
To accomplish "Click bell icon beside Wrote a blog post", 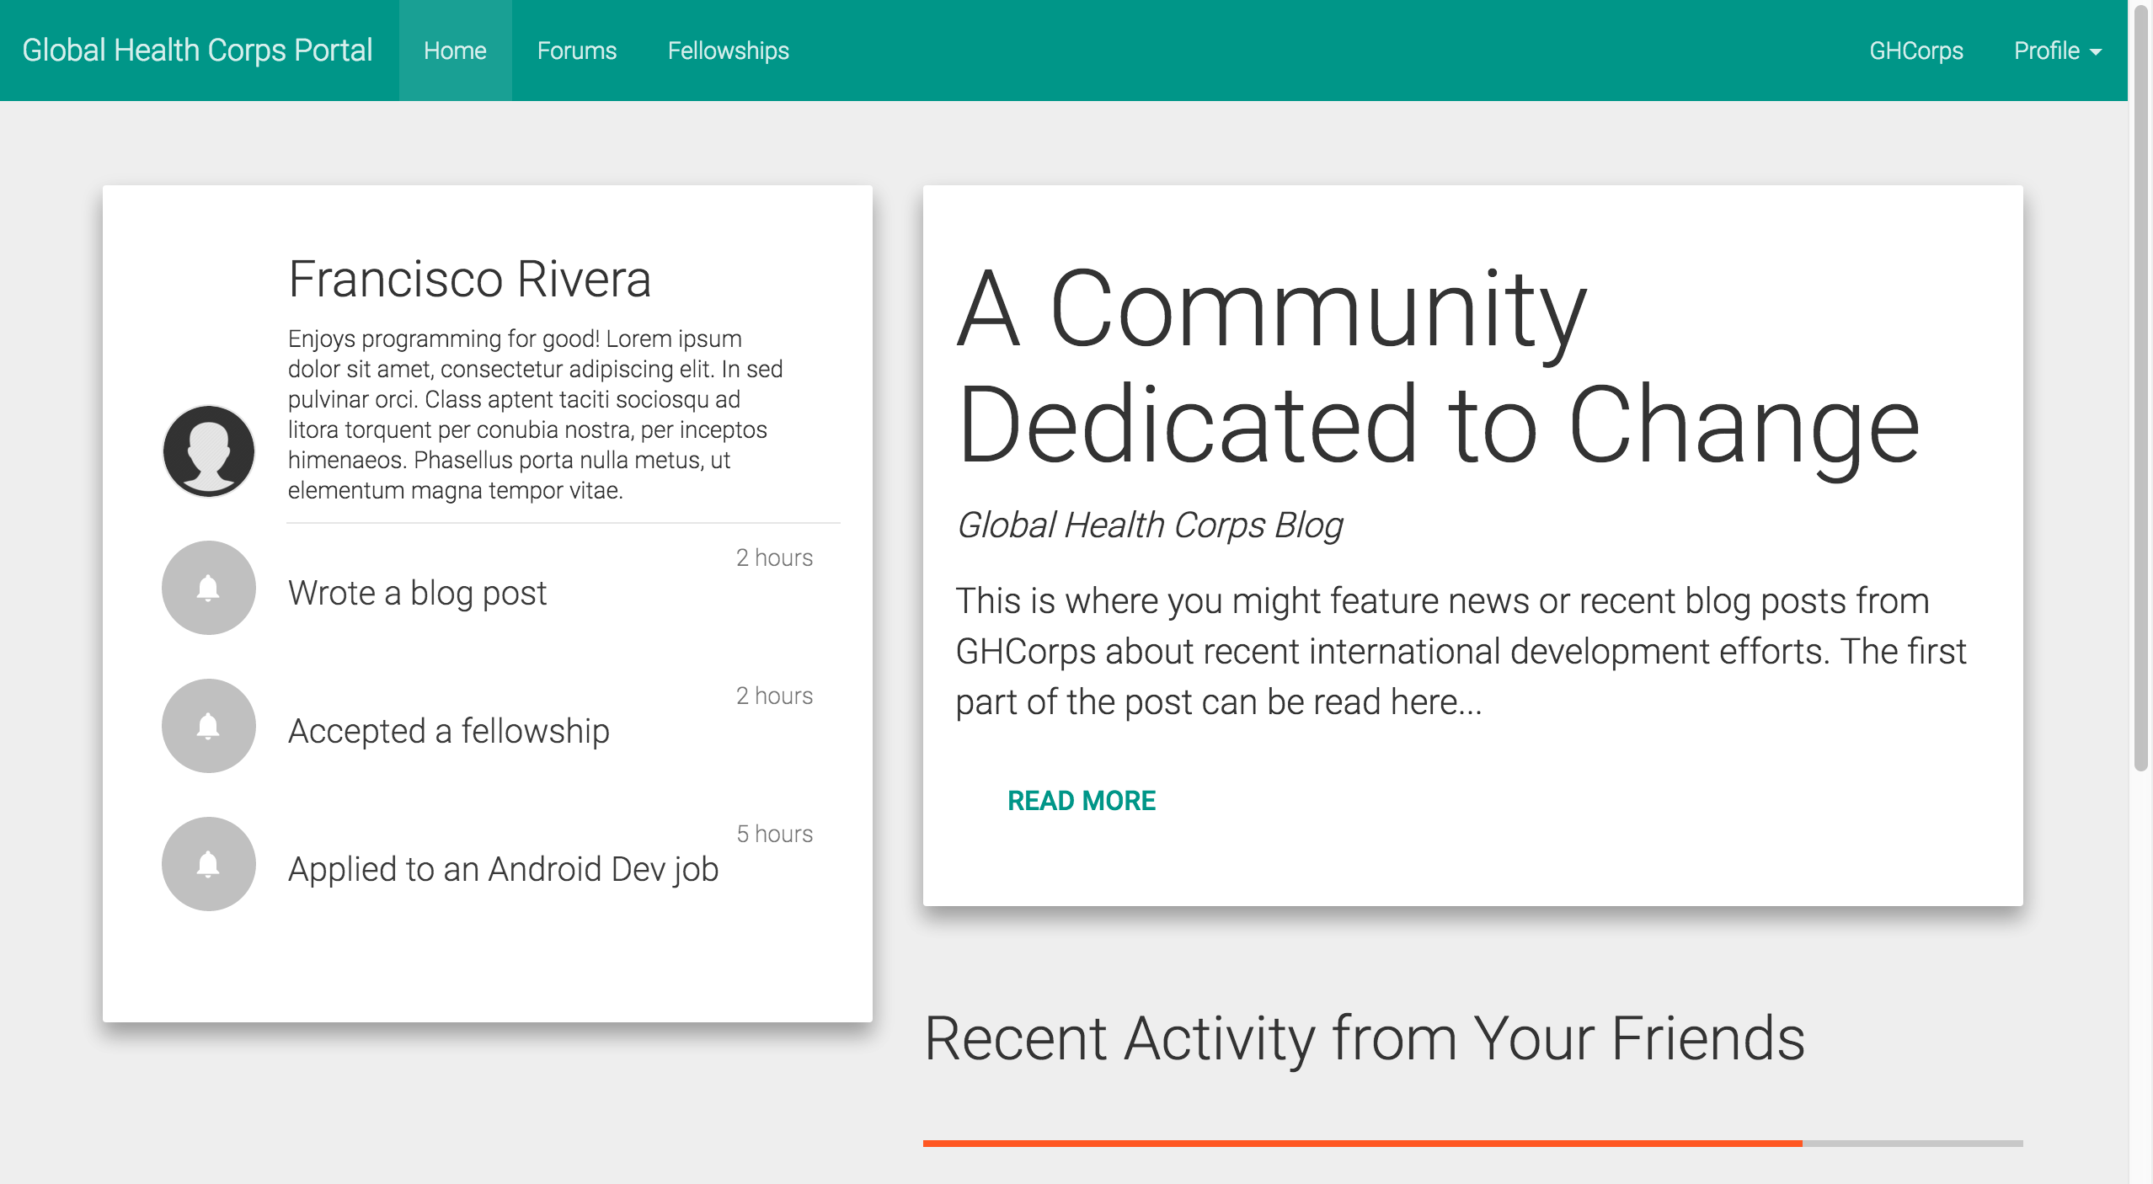I will pos(209,588).
